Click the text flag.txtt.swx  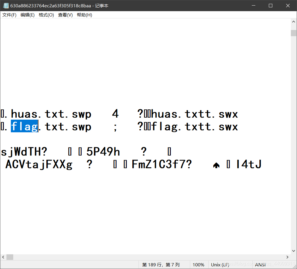pos(195,126)
